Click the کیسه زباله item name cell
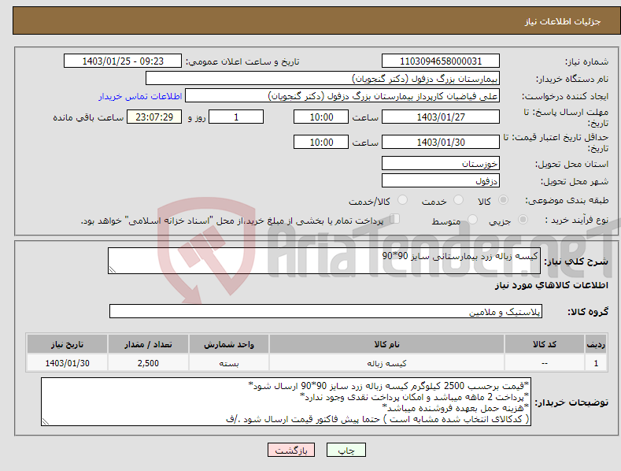Image resolution: width=621 pixels, height=471 pixels. pyautogui.click(x=387, y=363)
